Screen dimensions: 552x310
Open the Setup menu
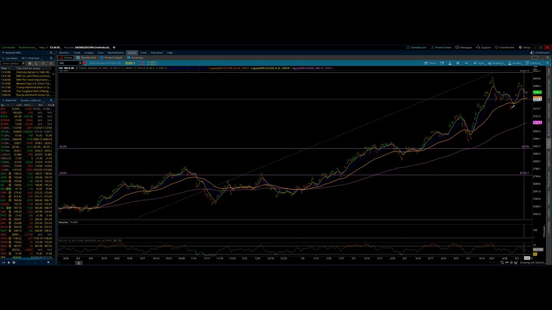524,47
